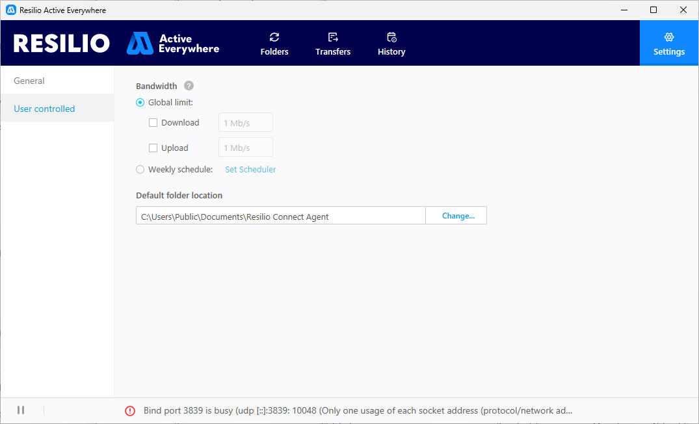
Task: Switch to User controlled settings tab
Action: pos(44,109)
